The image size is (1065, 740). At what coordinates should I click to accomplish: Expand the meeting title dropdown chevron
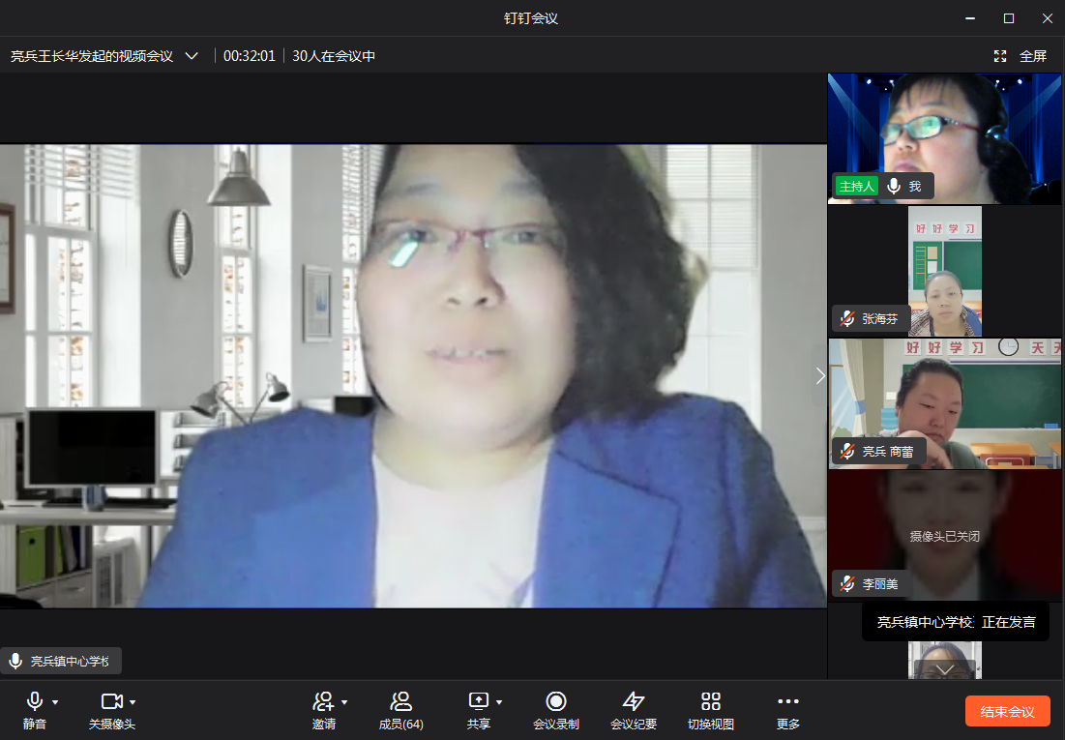click(192, 56)
